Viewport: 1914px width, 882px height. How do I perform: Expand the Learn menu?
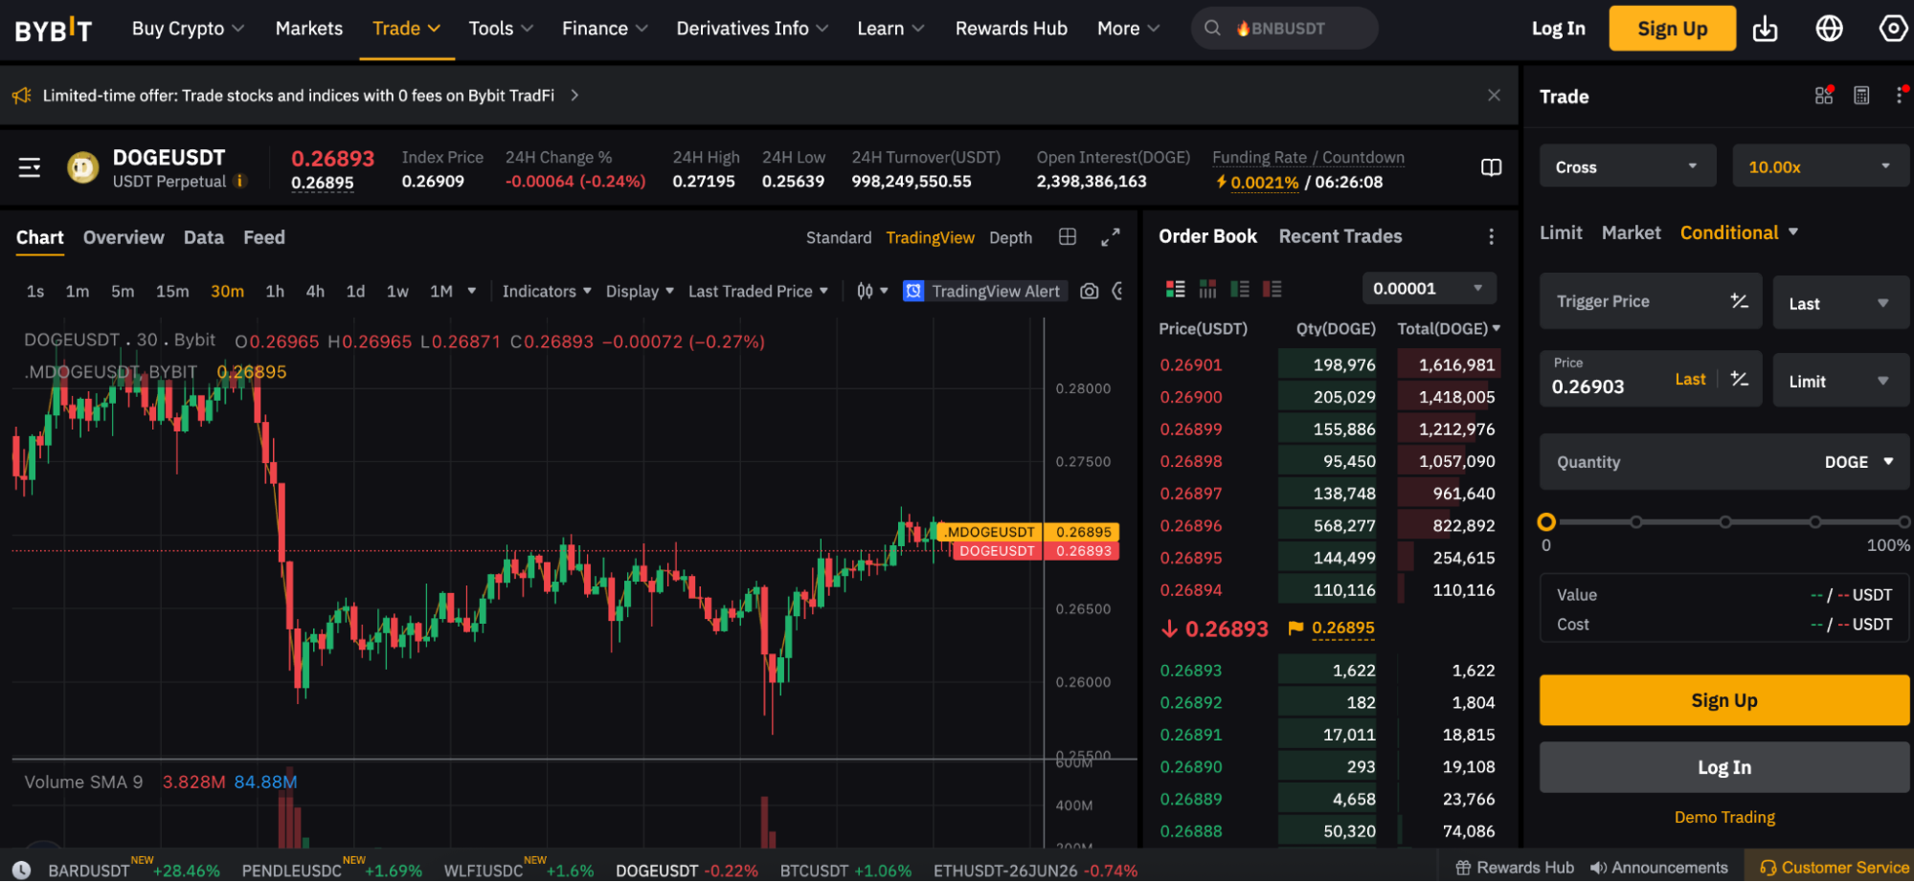(x=890, y=29)
